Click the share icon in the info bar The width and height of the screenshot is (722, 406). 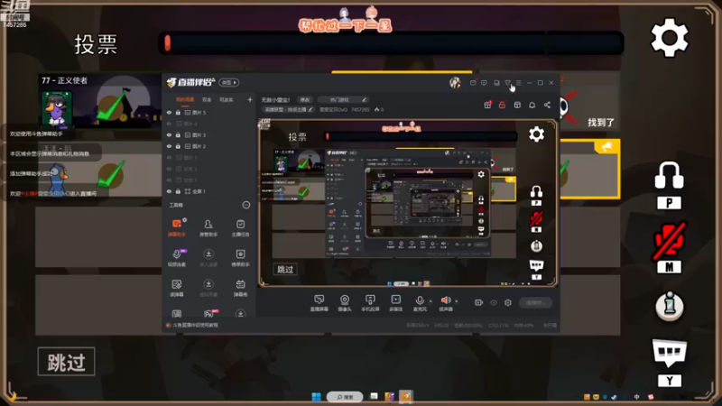(x=547, y=105)
